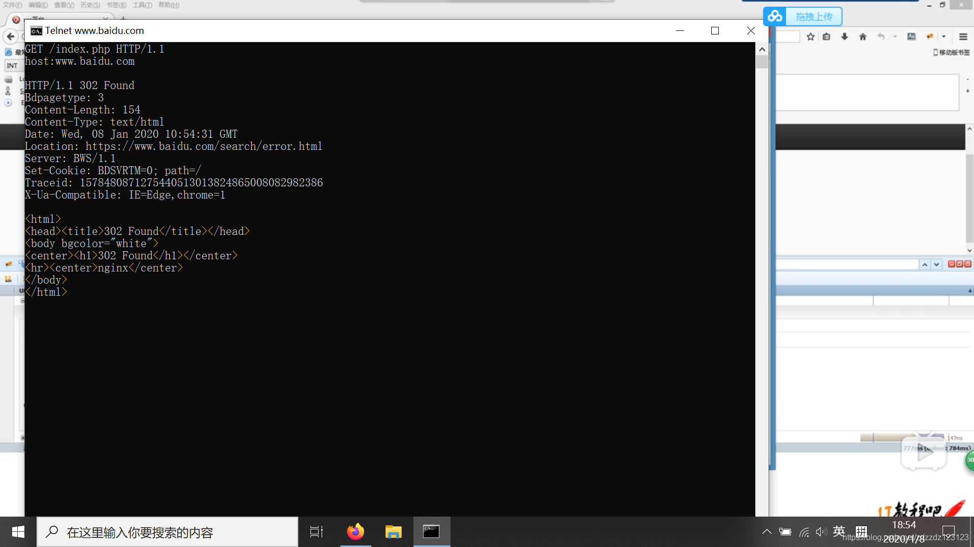Open the 编辑(E) menu in Firefox

point(38,5)
